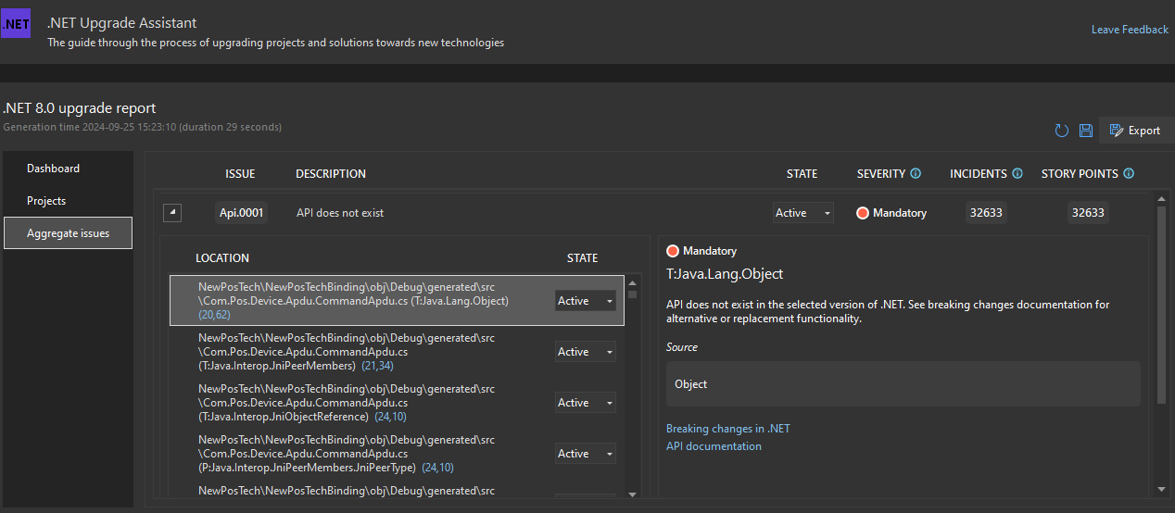The width and height of the screenshot is (1175, 513).
Task: Open state dropdown for JniObjectReference location
Action: coord(586,403)
